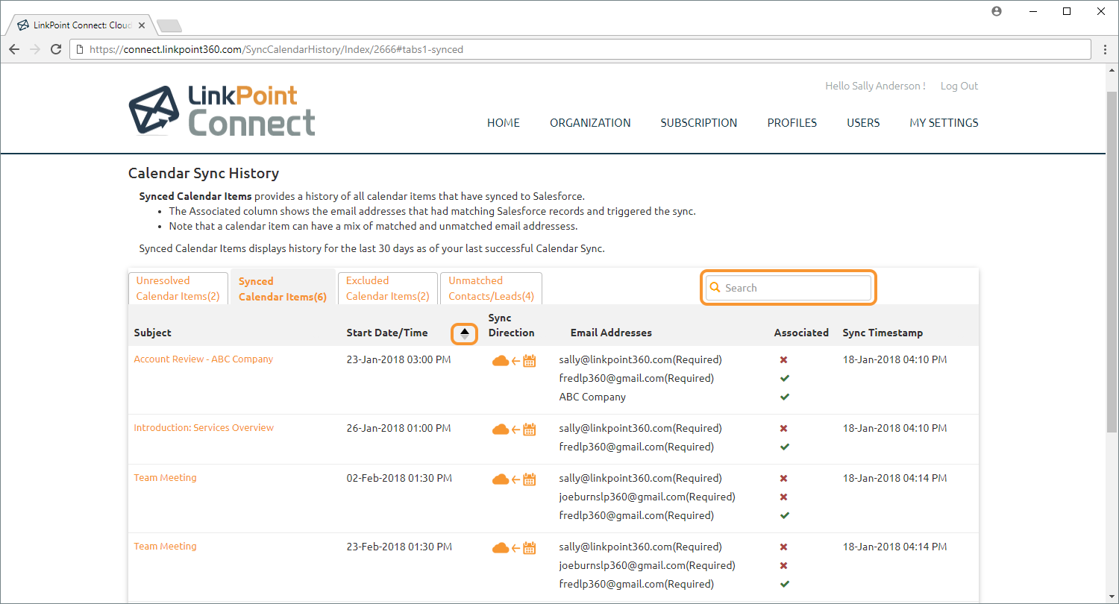
Task: Click the Email Addresses column header
Action: [611, 333]
